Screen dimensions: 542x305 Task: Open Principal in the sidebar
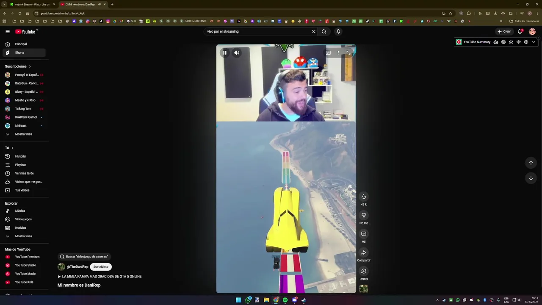23,44
